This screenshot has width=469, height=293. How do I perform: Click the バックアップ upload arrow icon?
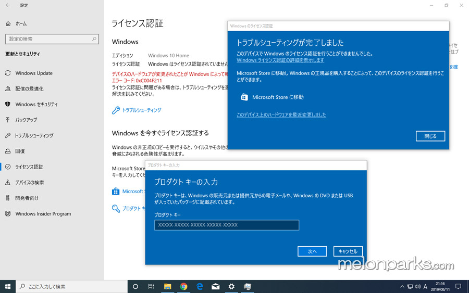click(x=8, y=120)
